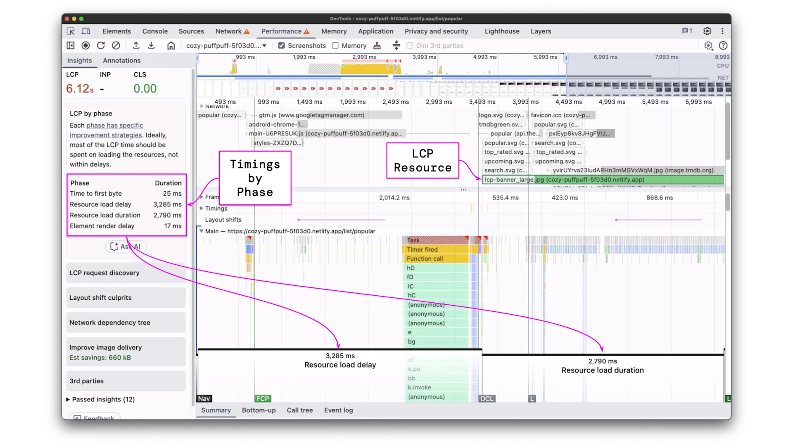Viewport: 793px width, 446px height.
Task: Uncheck the Screenshots checkbox
Action: pos(281,45)
